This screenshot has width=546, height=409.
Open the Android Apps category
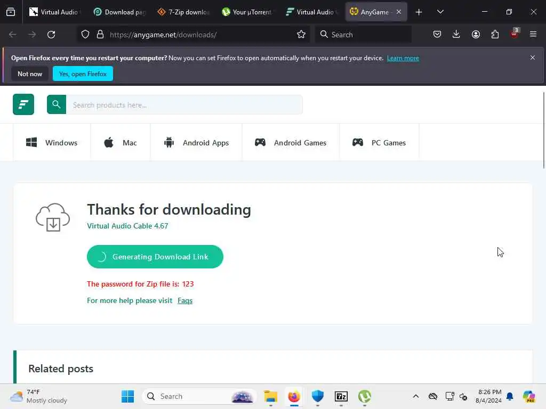point(196,143)
